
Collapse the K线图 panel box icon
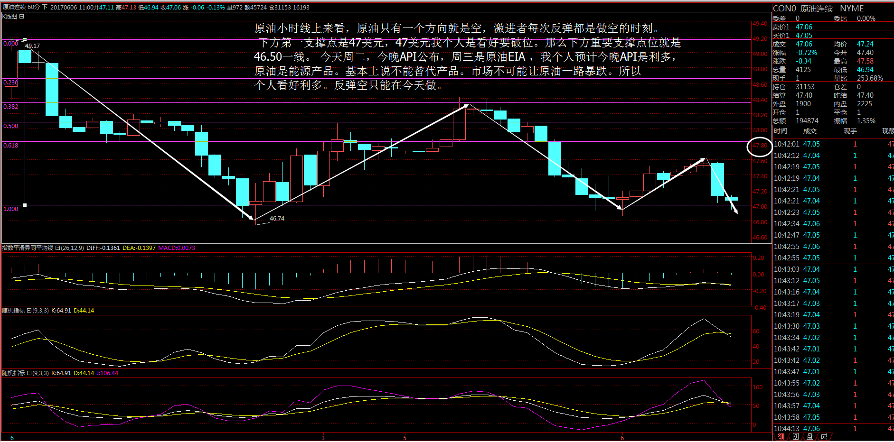(21, 17)
